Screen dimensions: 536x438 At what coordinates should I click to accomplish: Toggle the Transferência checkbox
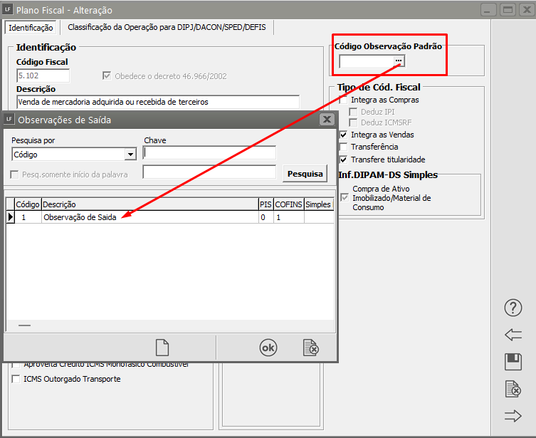[x=344, y=147]
